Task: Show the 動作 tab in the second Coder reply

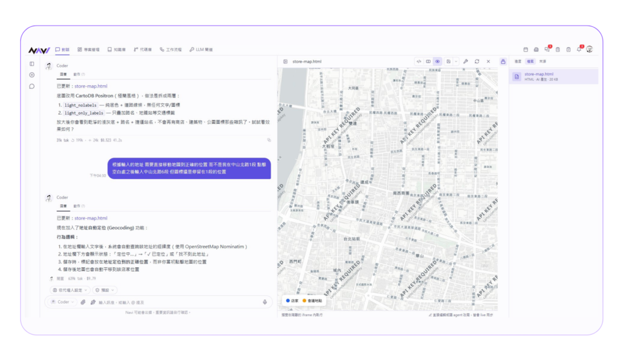Action: point(79,206)
